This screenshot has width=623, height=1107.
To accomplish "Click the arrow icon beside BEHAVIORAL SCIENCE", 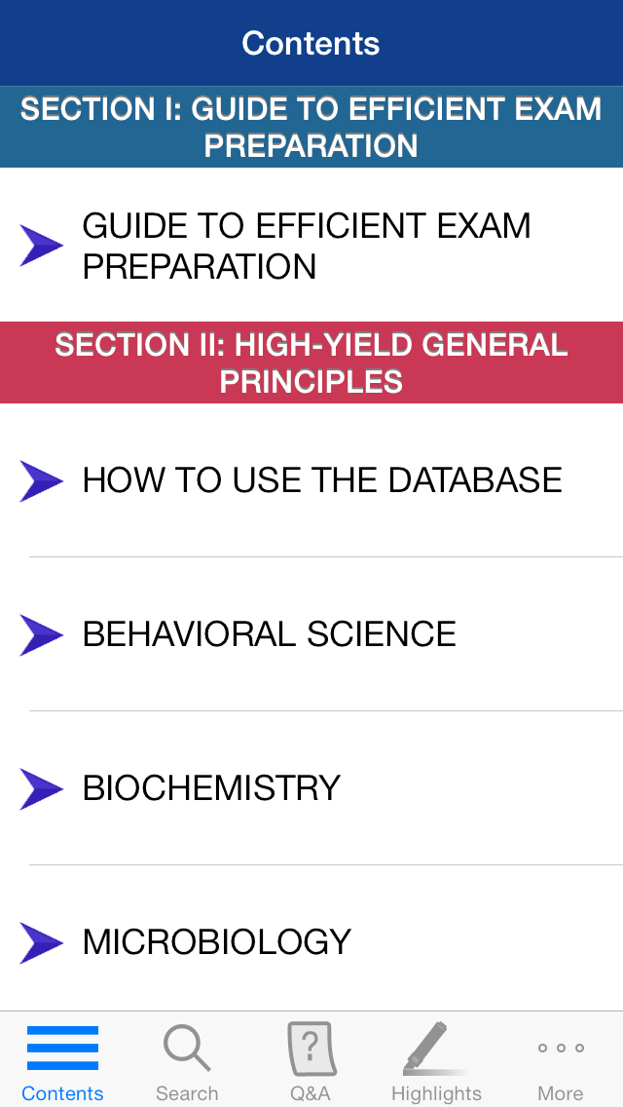I will (x=41, y=634).
